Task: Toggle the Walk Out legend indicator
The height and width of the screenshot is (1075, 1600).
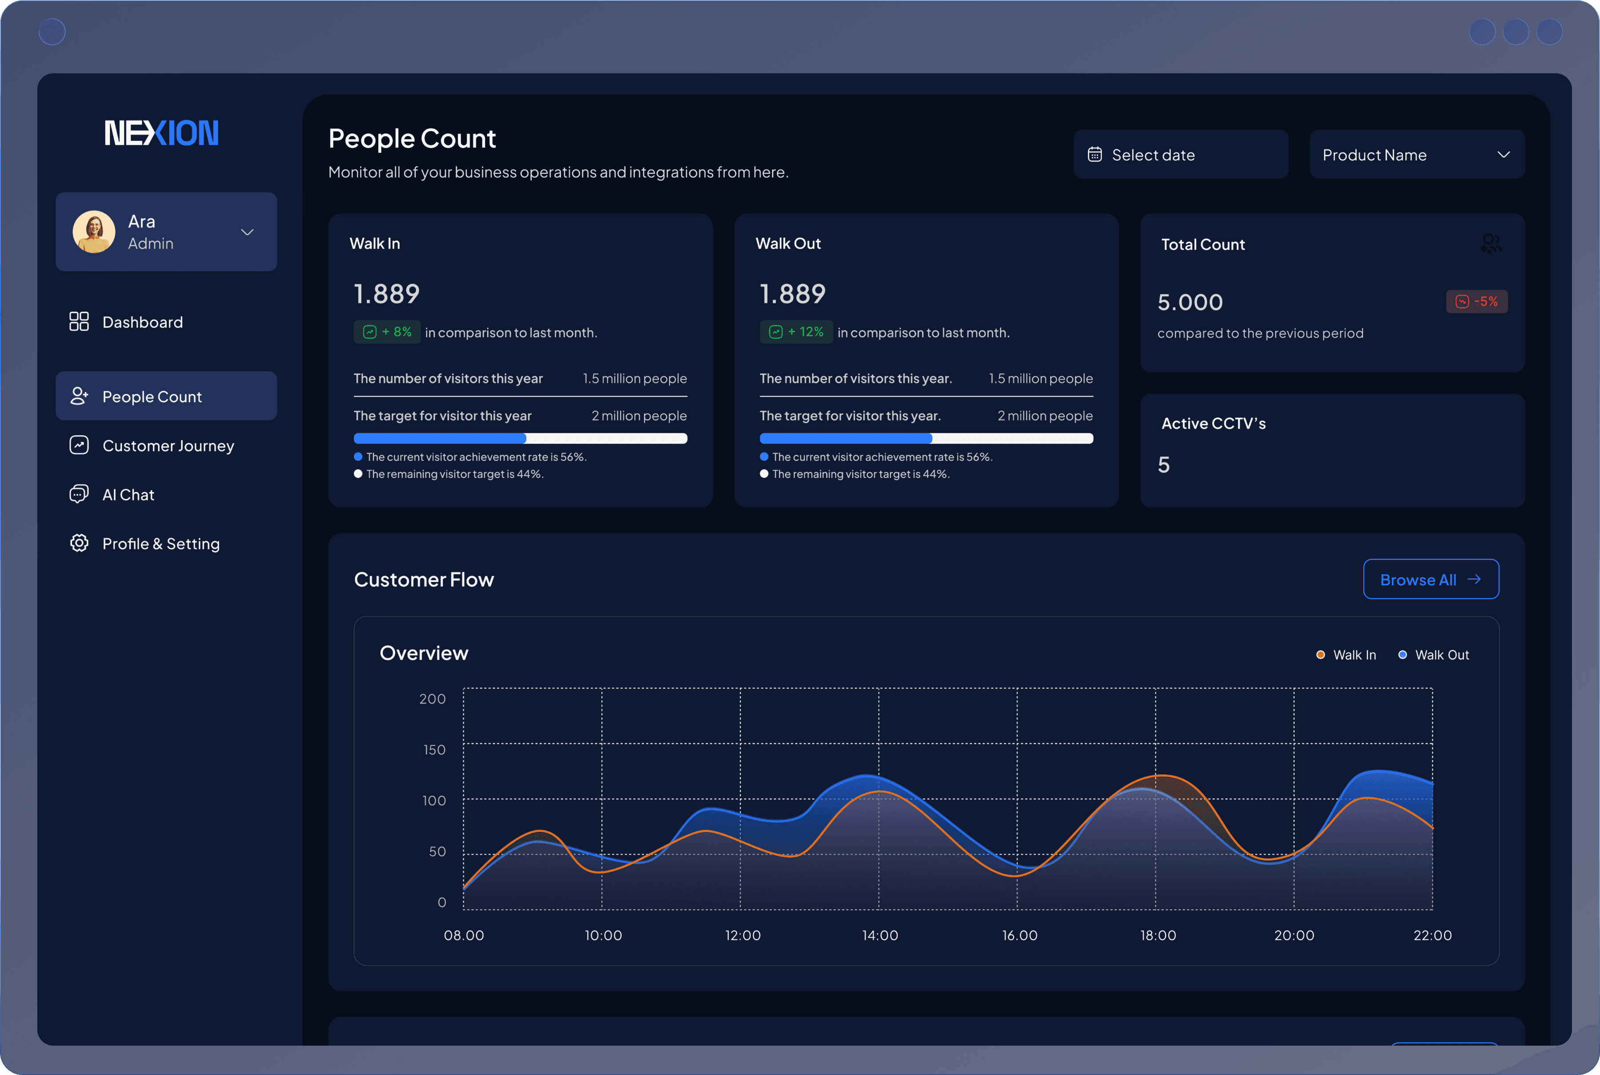Action: click(1402, 655)
